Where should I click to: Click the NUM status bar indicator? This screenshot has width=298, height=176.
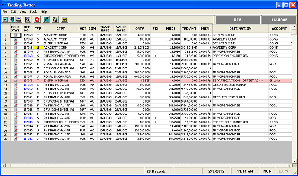(x=268, y=171)
